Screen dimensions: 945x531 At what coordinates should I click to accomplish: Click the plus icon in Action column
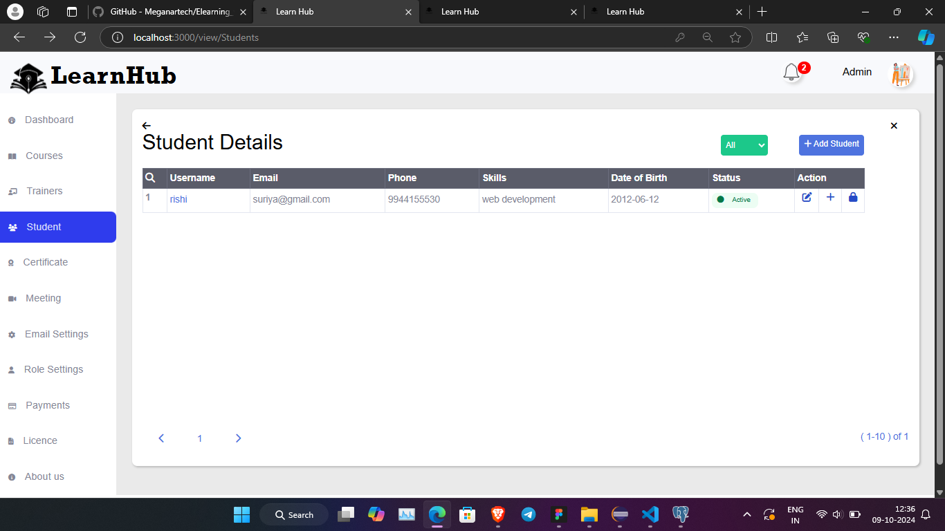pyautogui.click(x=830, y=198)
